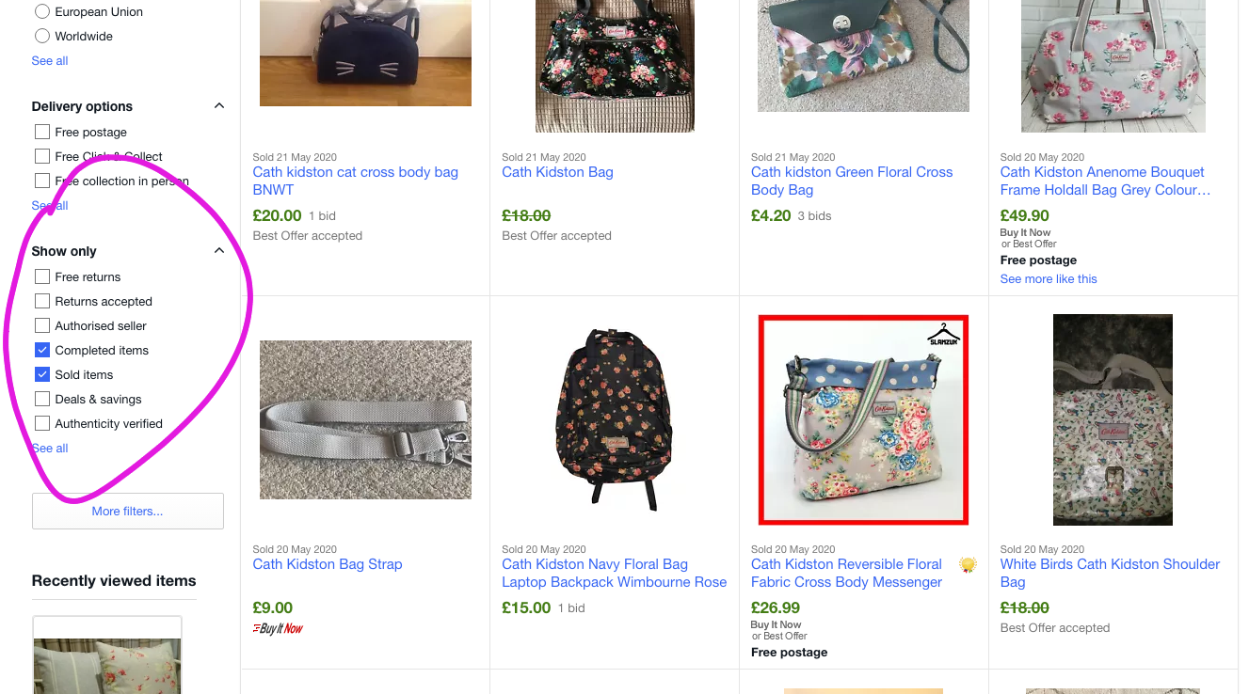Enable the Returns accepted filter

41,301
